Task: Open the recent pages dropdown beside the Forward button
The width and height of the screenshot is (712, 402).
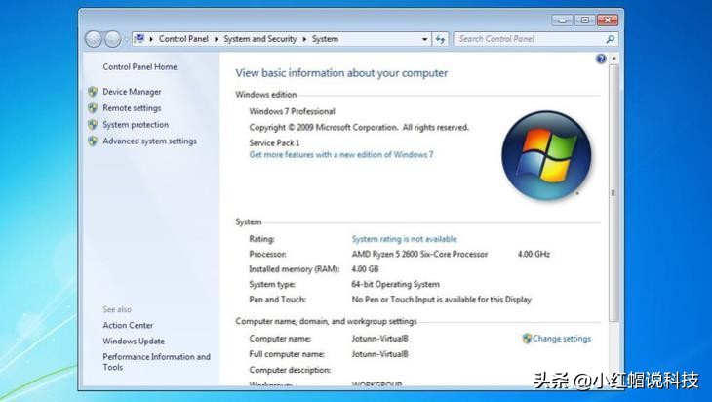Action: (125, 39)
